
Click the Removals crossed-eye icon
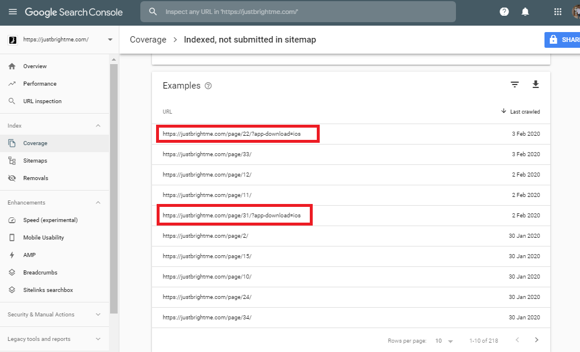click(12, 178)
